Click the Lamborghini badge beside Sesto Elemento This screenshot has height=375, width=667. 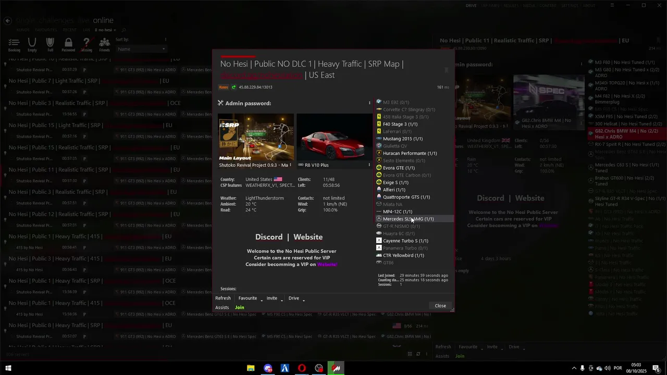click(x=379, y=160)
